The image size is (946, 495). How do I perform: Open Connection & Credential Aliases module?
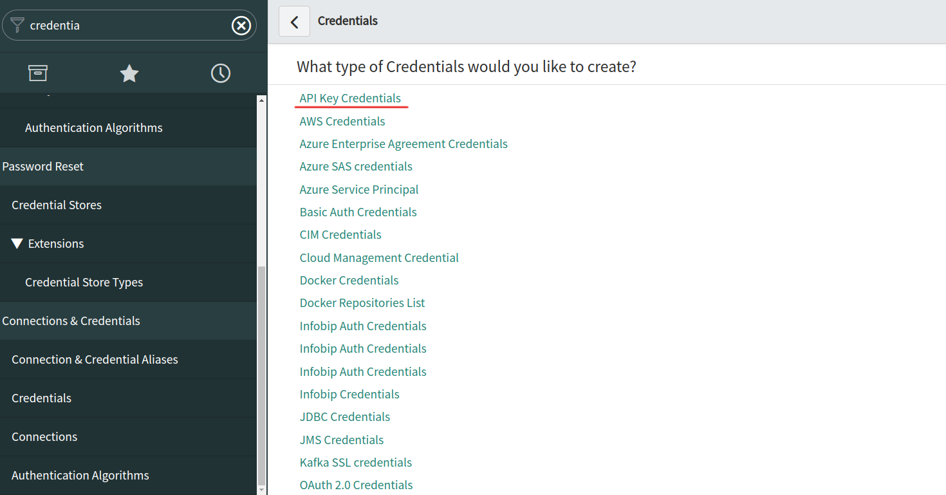95,360
